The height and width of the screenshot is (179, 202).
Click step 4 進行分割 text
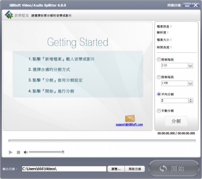(51, 91)
